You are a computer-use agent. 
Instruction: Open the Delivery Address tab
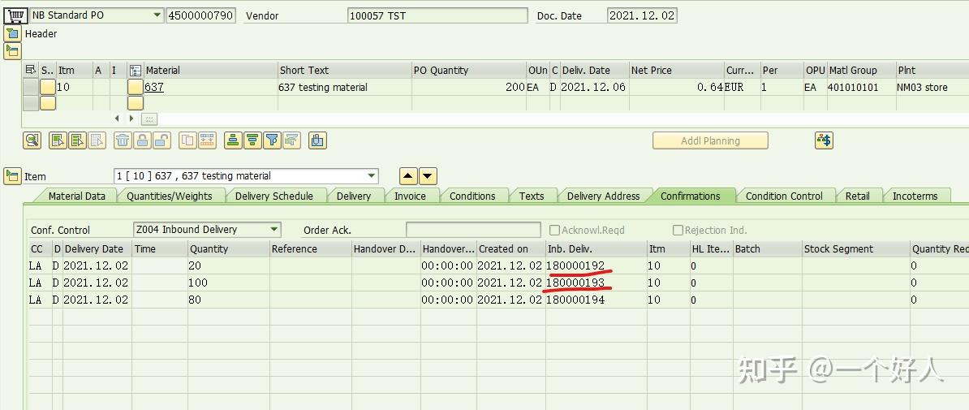[x=603, y=196]
